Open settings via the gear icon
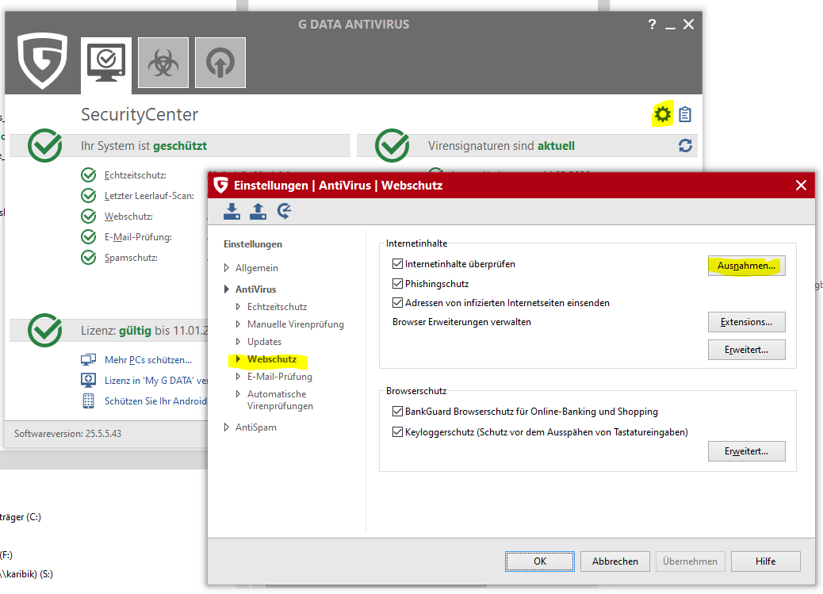This screenshot has height=594, width=823. 662,114
